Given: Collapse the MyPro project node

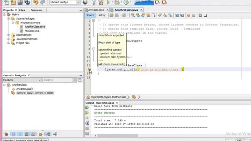Looking at the screenshot, I should (x=4, y=14).
